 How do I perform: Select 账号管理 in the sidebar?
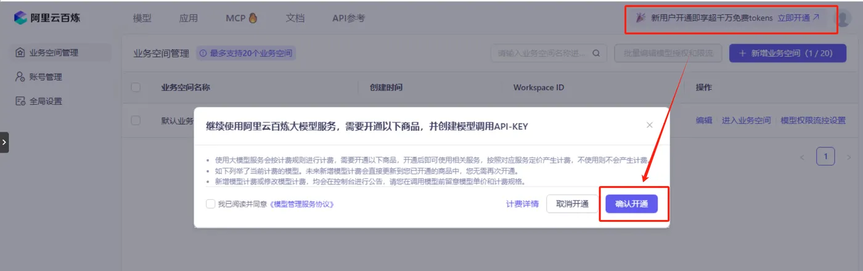click(x=60, y=77)
